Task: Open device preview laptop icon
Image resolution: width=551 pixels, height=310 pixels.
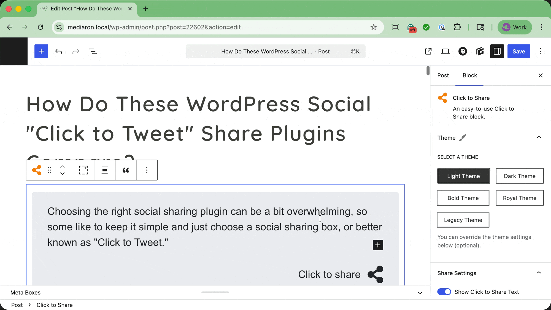Action: click(x=445, y=51)
